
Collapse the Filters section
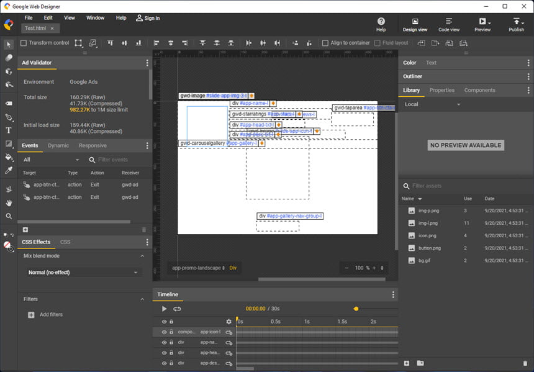coord(142,299)
